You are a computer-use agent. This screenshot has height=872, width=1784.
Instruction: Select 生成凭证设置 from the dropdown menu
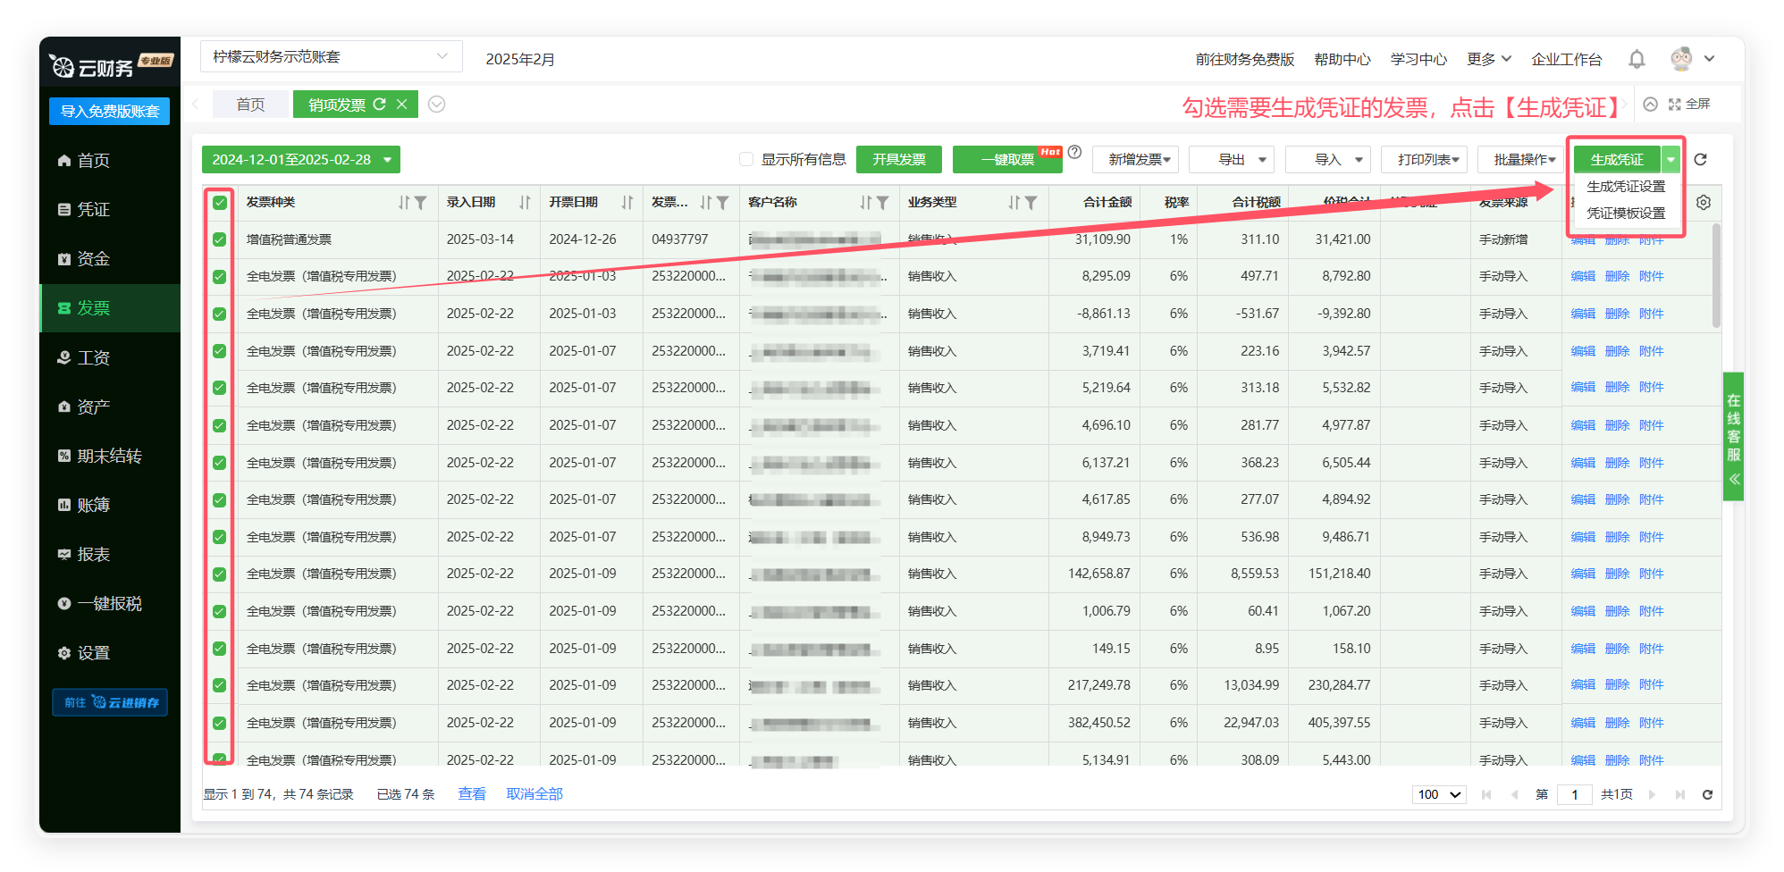1626,187
